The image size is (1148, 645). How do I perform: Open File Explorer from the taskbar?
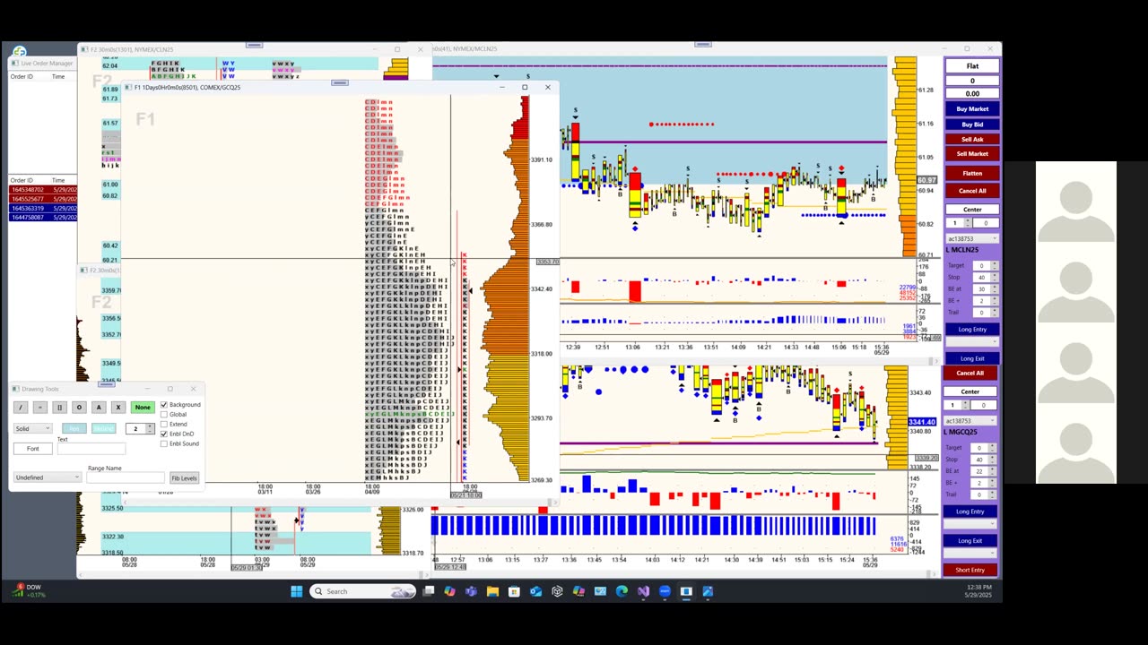pyautogui.click(x=492, y=591)
